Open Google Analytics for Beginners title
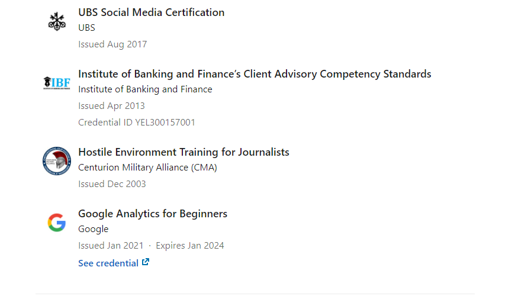The height and width of the screenshot is (296, 531). click(153, 214)
